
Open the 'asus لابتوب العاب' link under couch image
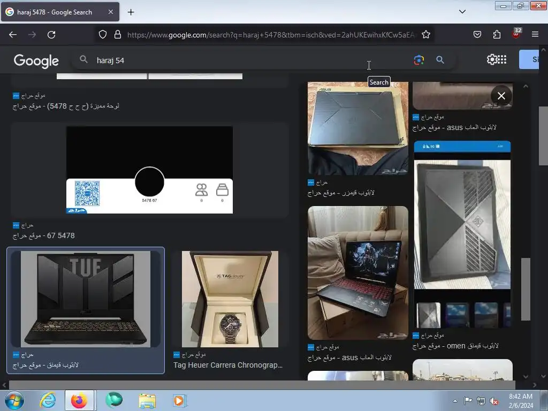pyautogui.click(x=349, y=357)
